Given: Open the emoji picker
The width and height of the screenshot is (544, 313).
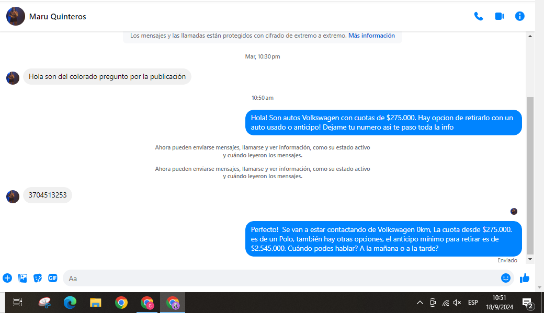Looking at the screenshot, I should click(x=505, y=278).
